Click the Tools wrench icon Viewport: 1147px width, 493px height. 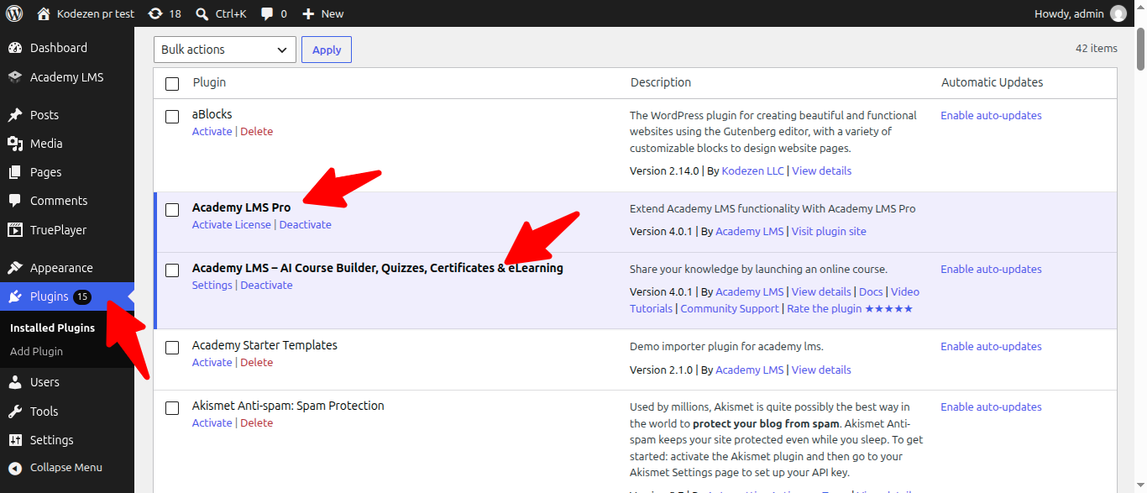tap(15, 412)
